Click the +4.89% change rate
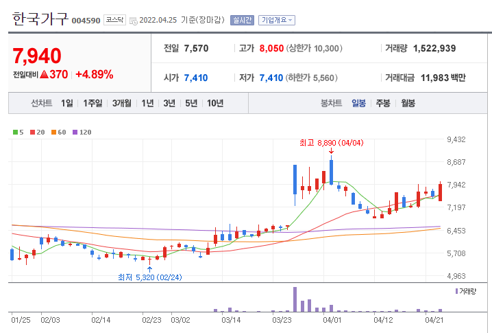492x333 pixels. [95, 75]
